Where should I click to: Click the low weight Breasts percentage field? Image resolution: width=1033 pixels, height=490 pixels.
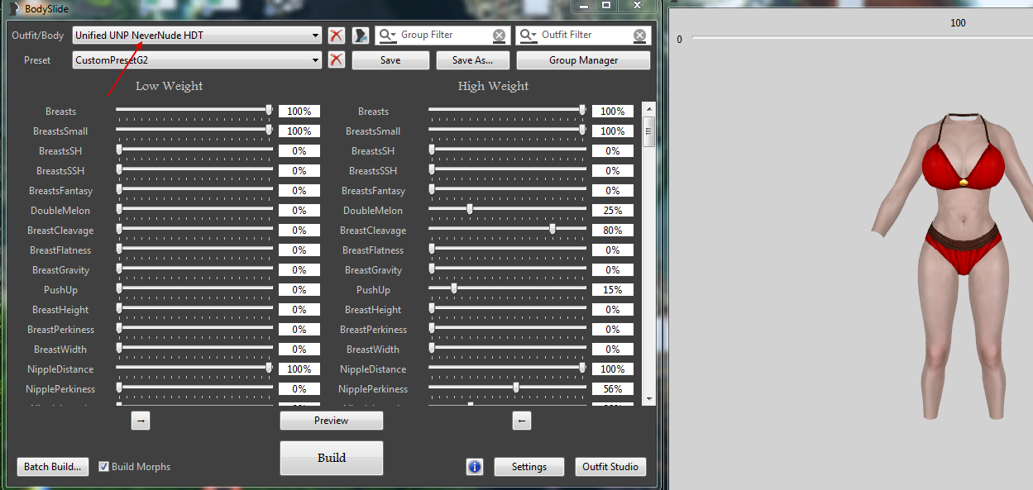(299, 112)
